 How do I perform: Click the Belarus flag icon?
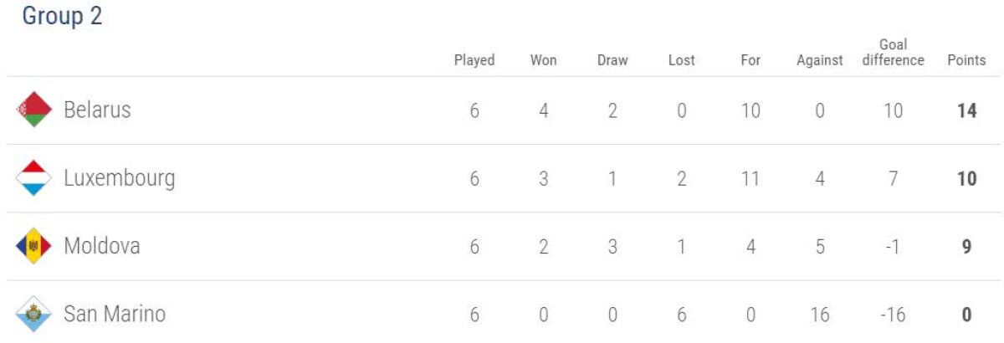click(34, 110)
